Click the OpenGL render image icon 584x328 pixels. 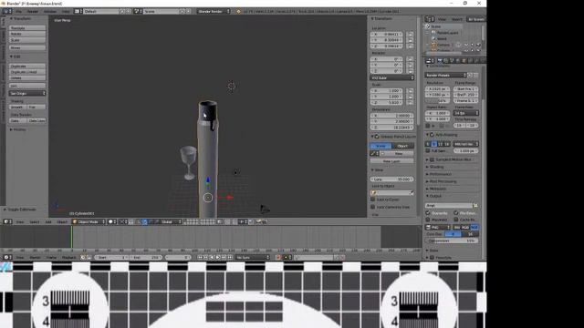tap(259, 222)
